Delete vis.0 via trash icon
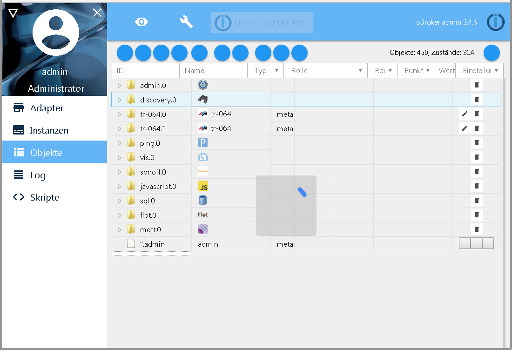 pos(477,157)
